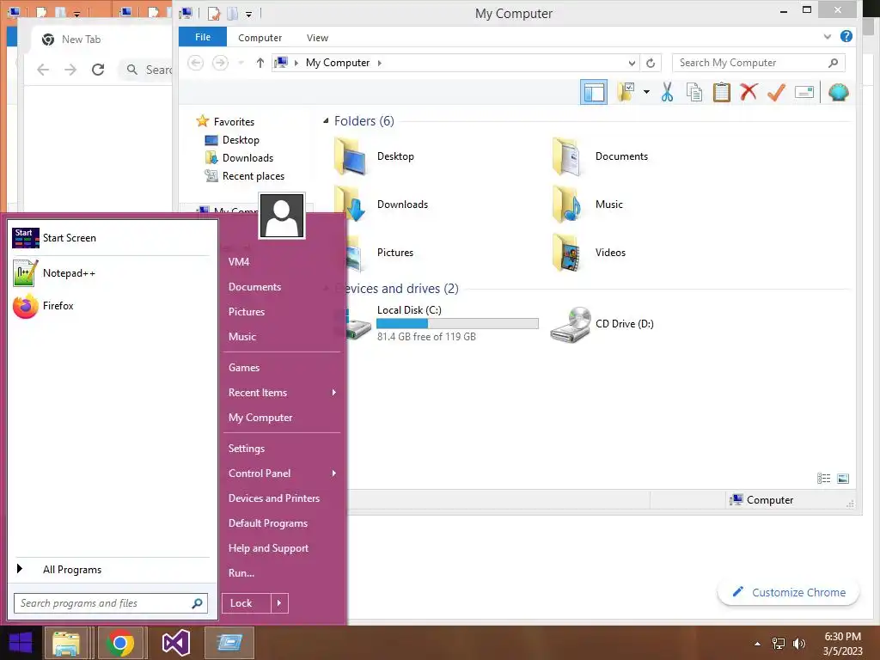Select Downloads under Favorites
Viewport: 880px width, 660px height.
(247, 158)
